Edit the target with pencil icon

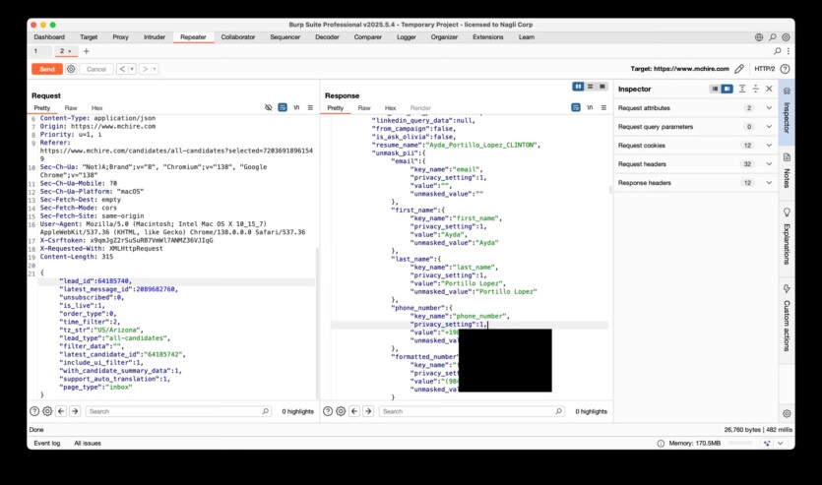coord(739,69)
